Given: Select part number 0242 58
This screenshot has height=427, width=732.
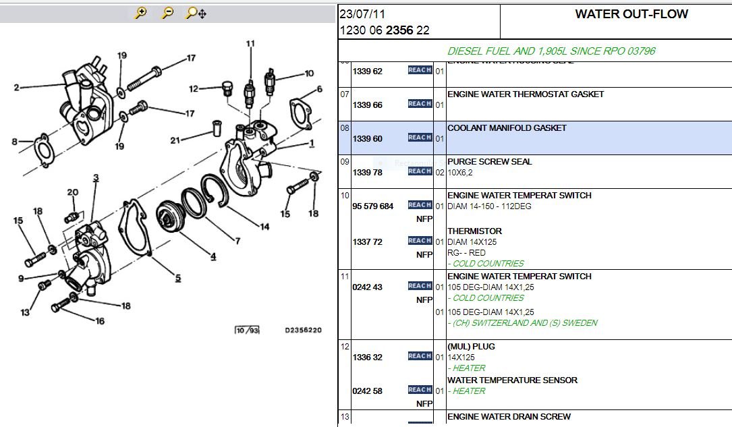Looking at the screenshot, I should pos(368,391).
